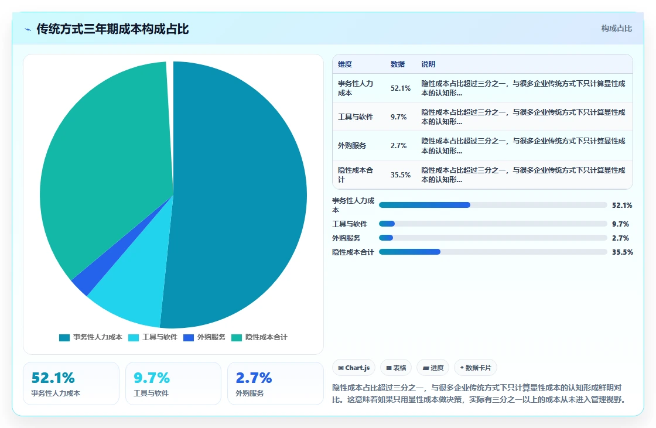Click the 外购服务 progress bar
This screenshot has width=656, height=428.
point(493,238)
